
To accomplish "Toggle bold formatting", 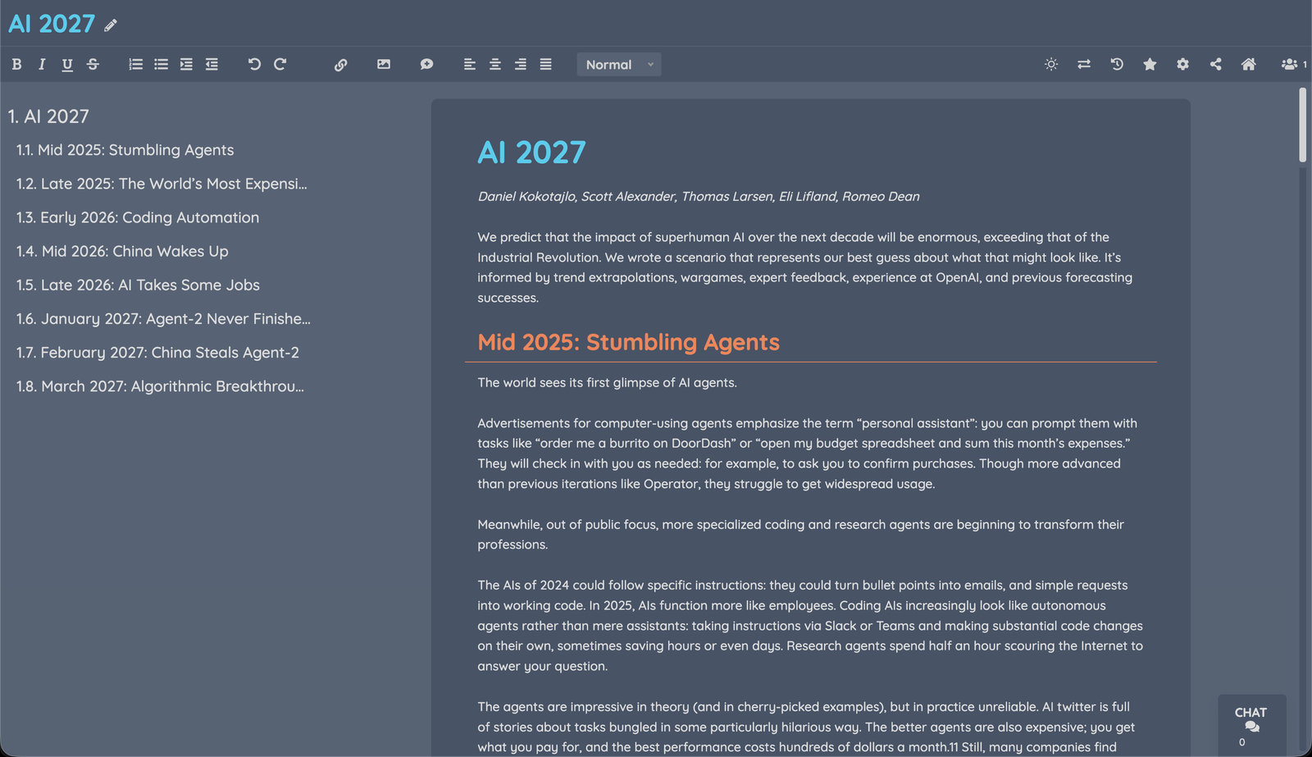I will coord(16,64).
